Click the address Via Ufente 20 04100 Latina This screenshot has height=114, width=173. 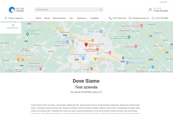click(86, 92)
